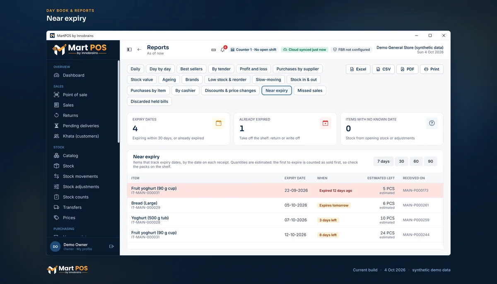Image resolution: width=497 pixels, height=284 pixels.
Task: Click receipt MAIN-P000173 in Received On column
Action: point(415,190)
